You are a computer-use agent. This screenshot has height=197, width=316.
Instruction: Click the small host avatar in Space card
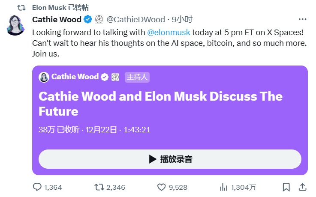(x=44, y=77)
